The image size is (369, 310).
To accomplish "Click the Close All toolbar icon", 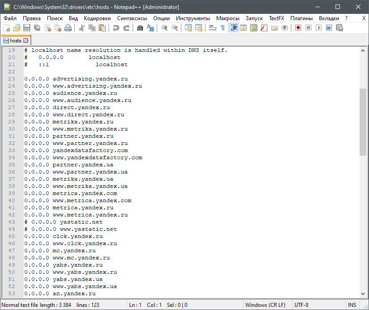I will coord(58,28).
